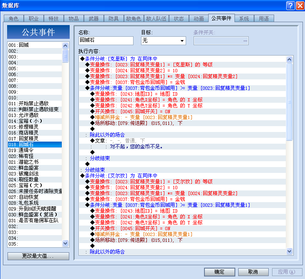Select event 017:回复精灵 in the list
The width and height of the screenshot is (305, 279).
(35, 139)
